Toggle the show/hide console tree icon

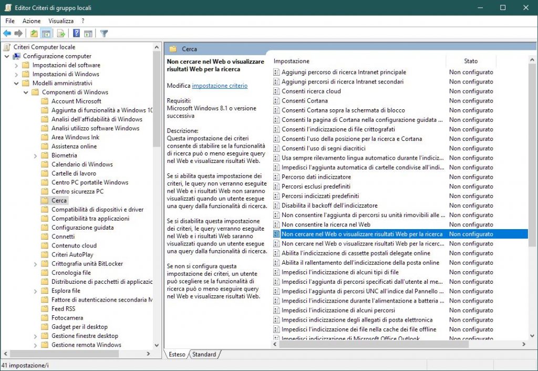(46, 34)
